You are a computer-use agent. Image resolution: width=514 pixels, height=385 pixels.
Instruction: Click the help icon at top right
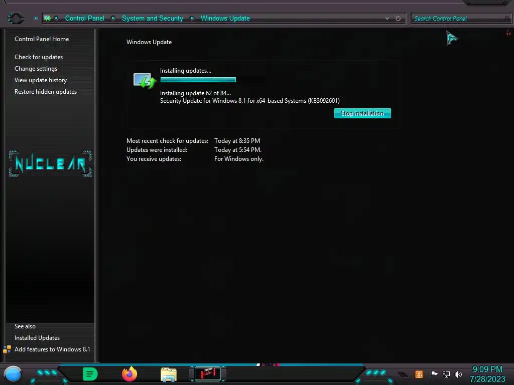pyautogui.click(x=508, y=33)
